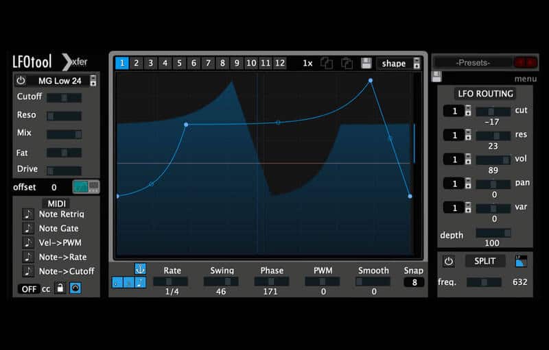The image size is (549, 350).
Task: Click the SPLIT label button
Action: click(485, 261)
